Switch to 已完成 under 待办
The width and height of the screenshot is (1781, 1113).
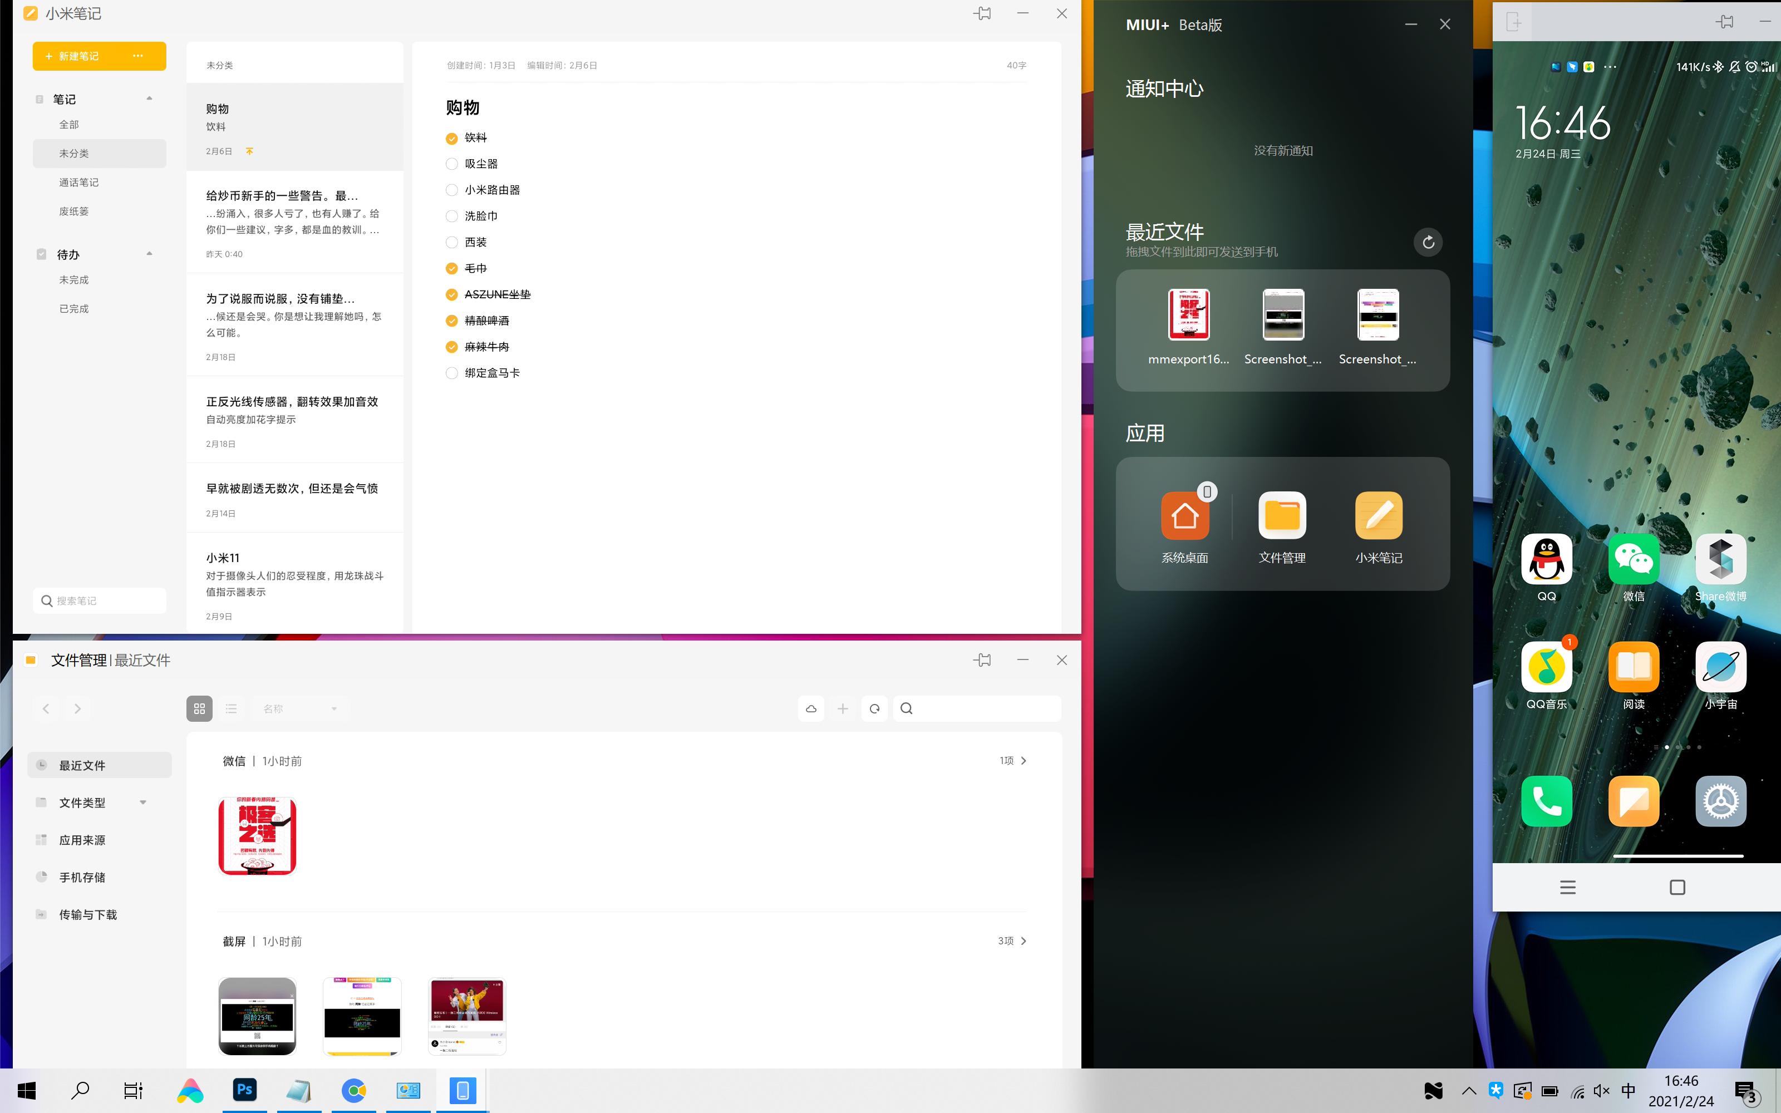coord(75,308)
